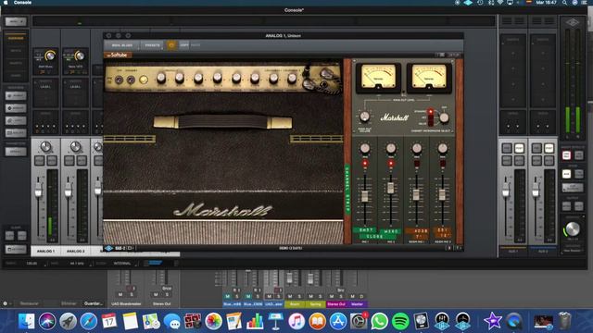Toggle the ROOM MIC 2 on LED
Viewport: 593px width, 333px height.
(x=443, y=164)
